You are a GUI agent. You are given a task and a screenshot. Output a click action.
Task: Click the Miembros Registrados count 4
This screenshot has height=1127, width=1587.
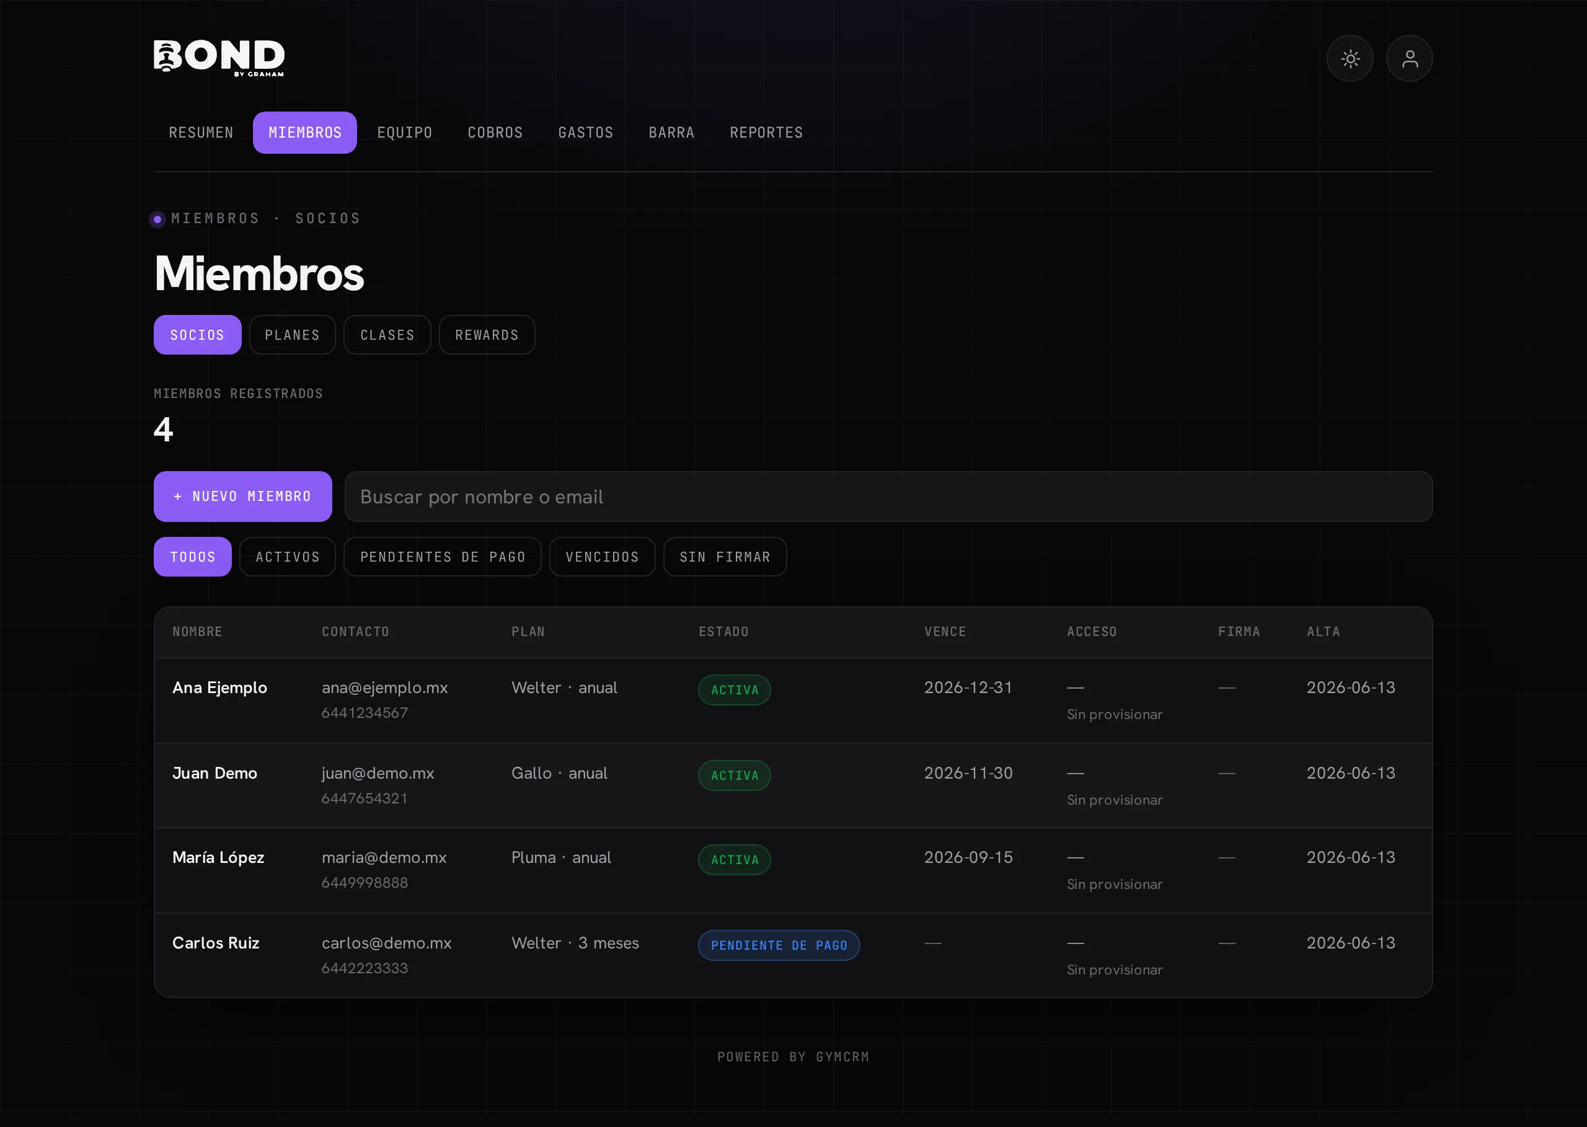pyautogui.click(x=163, y=430)
